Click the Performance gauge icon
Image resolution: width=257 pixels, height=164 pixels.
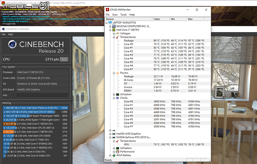[118, 152]
